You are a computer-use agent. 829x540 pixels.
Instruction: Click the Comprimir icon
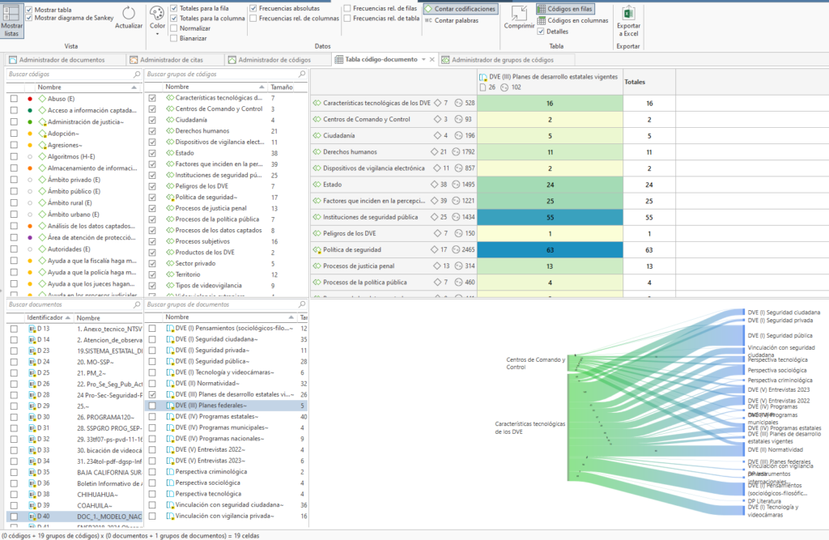tap(519, 13)
